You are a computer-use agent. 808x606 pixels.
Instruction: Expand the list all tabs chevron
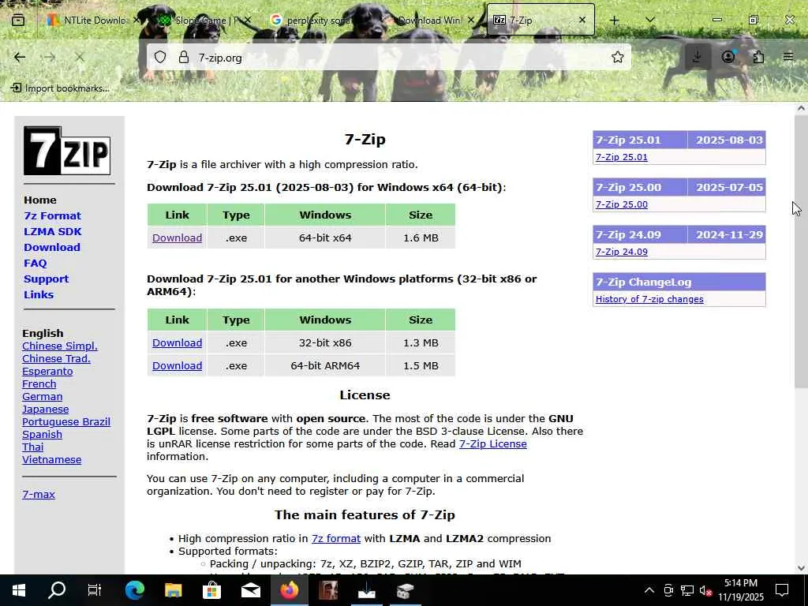click(650, 20)
